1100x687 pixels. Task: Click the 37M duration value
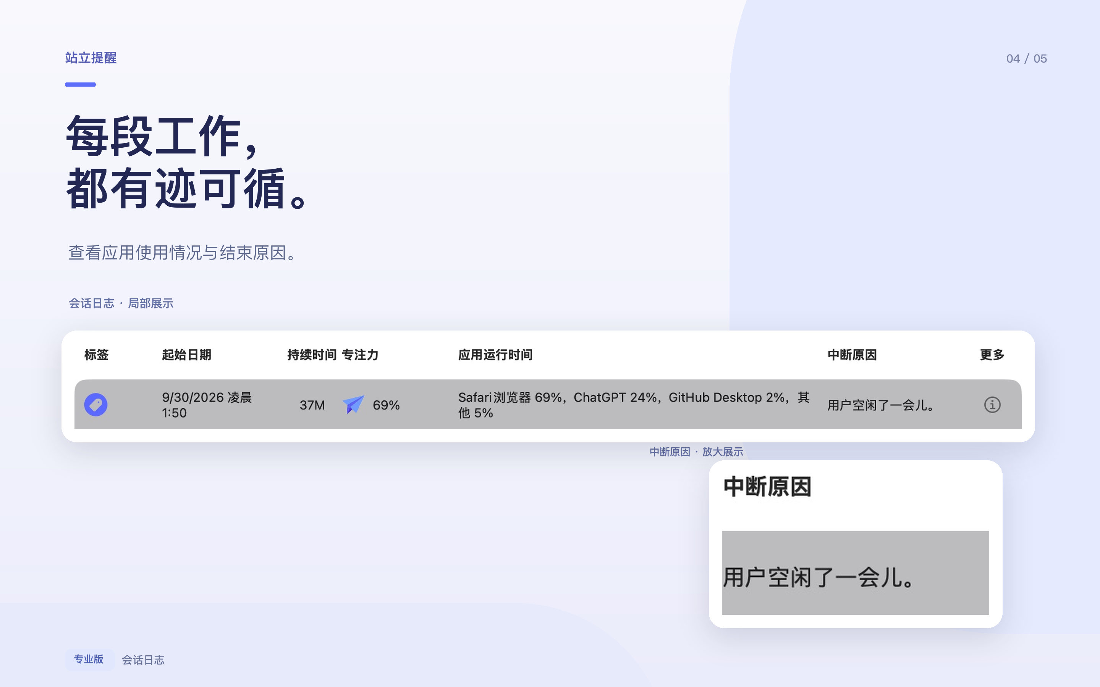[312, 405]
